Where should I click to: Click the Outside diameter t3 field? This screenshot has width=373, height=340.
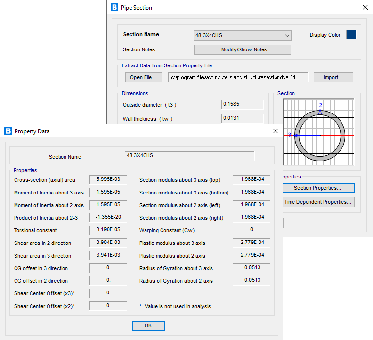[243, 104]
